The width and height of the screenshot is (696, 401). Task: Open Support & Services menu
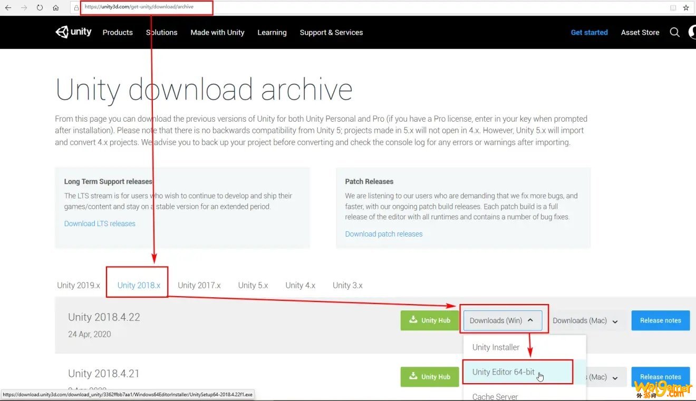tap(331, 32)
